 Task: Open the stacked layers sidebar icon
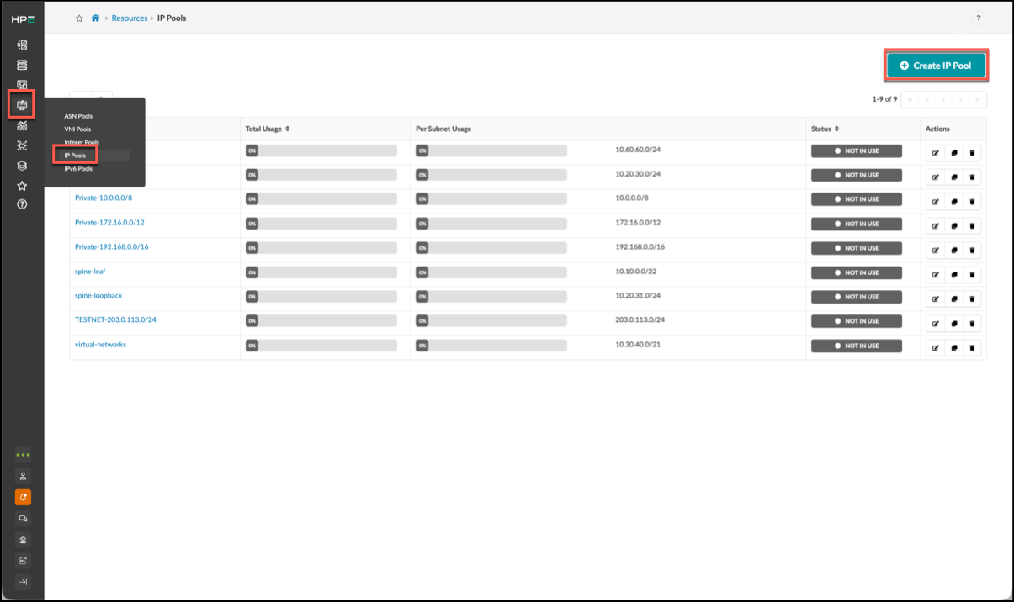pos(23,166)
